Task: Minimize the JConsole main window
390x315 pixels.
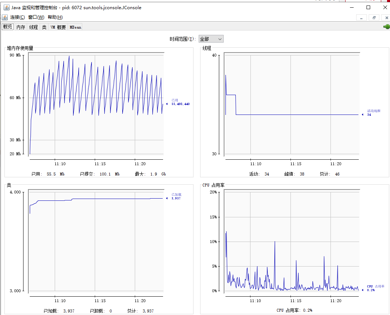Action: (352, 7)
